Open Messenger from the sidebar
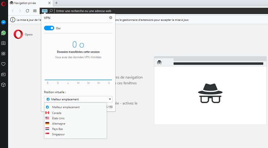The image size is (268, 148). 3,22
